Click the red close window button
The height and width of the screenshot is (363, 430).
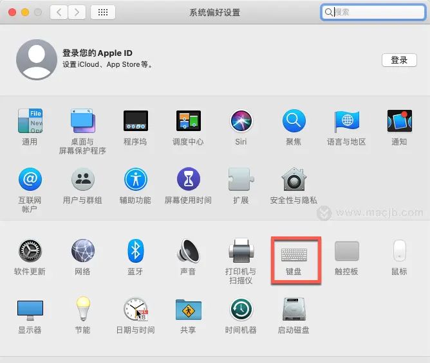12,12
